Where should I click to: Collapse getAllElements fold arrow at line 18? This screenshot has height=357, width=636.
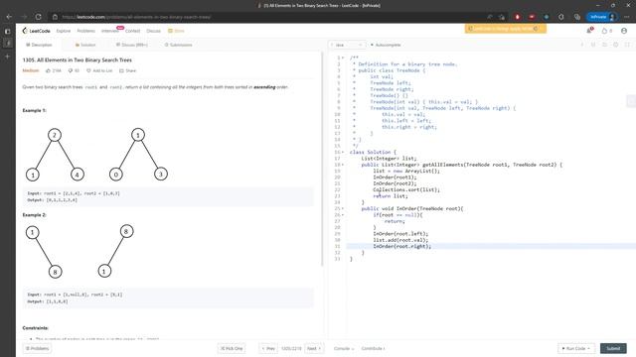tap(343, 165)
